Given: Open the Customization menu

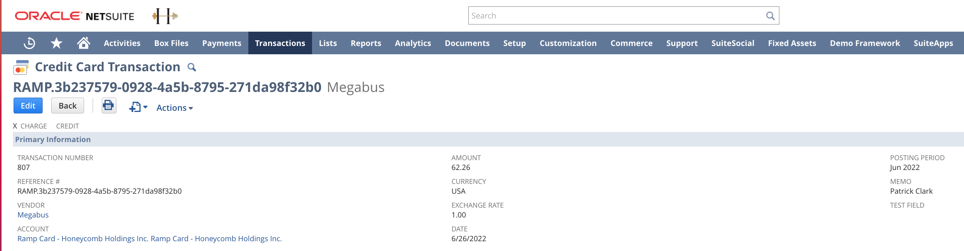Looking at the screenshot, I should coord(568,43).
